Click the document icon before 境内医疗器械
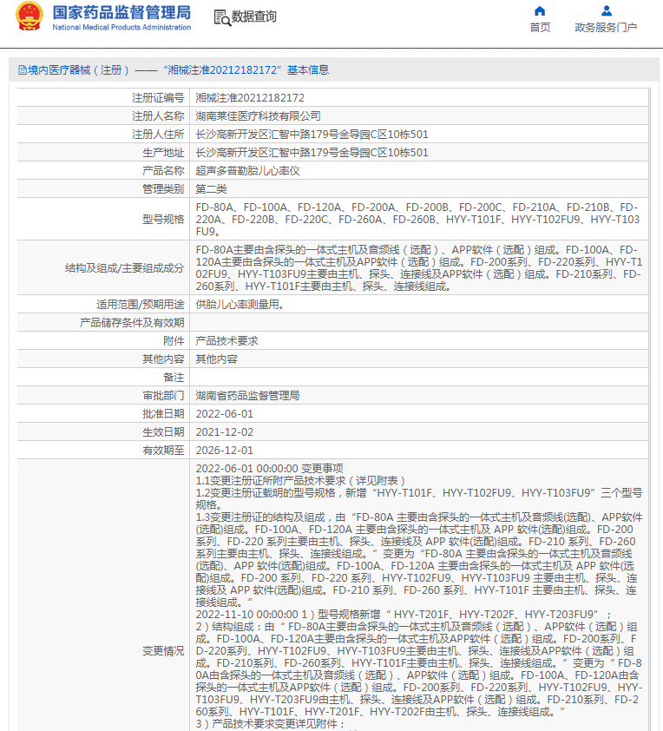Viewport: 663px width, 731px height. click(22, 70)
